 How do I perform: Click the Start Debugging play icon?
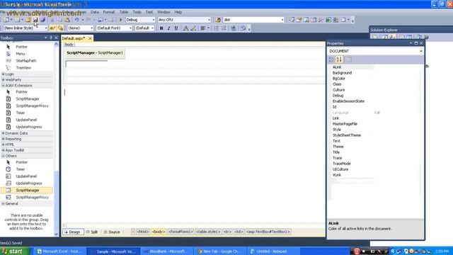121,20
